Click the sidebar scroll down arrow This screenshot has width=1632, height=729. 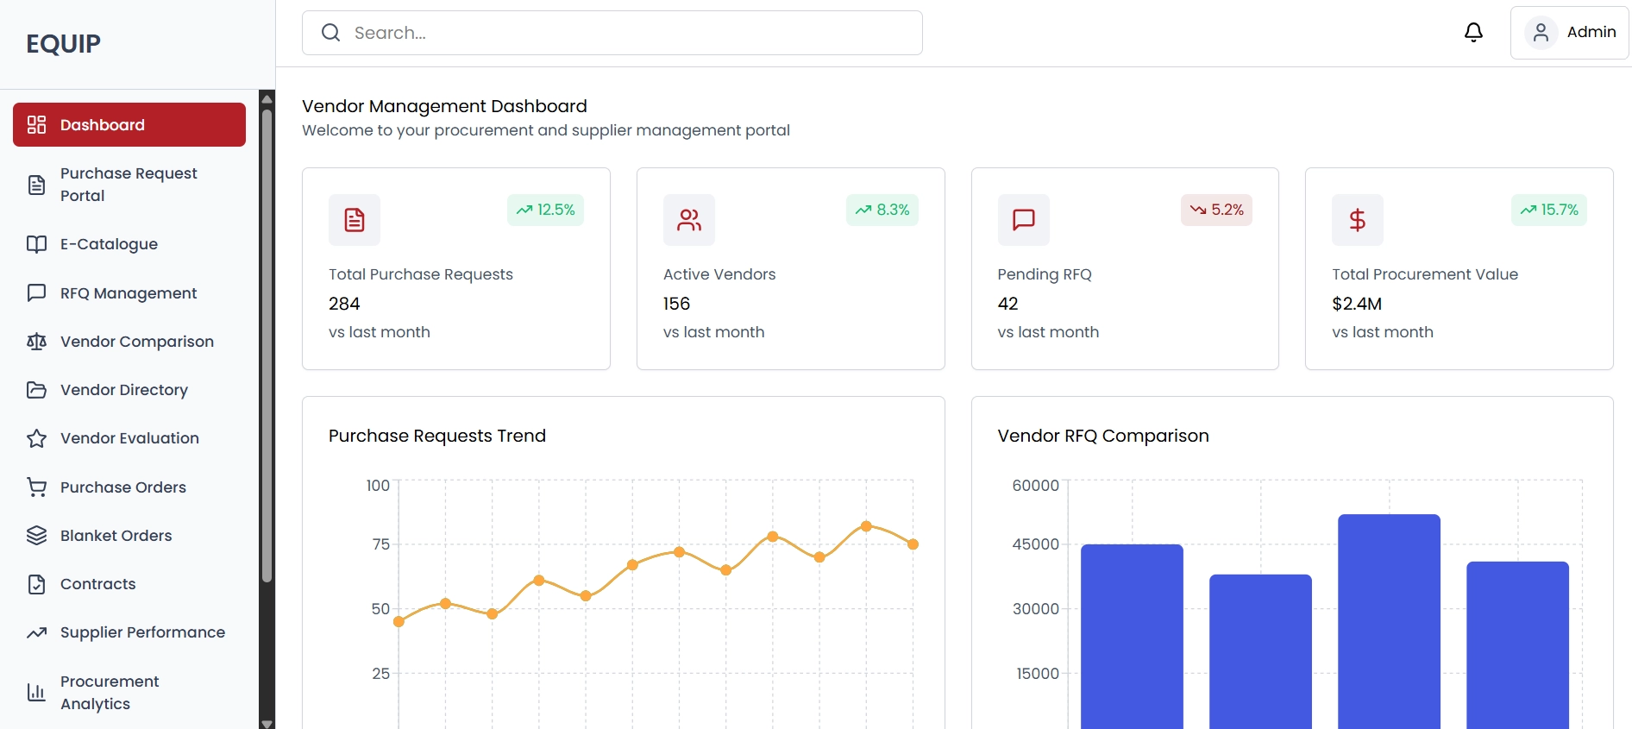tap(267, 723)
